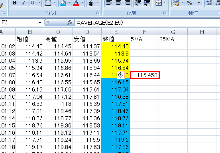Apply comma style
The height and width of the screenshot is (153, 220).
coord(198,3)
